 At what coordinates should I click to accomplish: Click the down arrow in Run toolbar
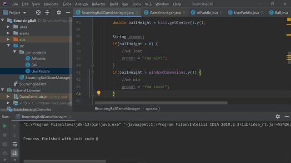pyautogui.click(x=15, y=135)
